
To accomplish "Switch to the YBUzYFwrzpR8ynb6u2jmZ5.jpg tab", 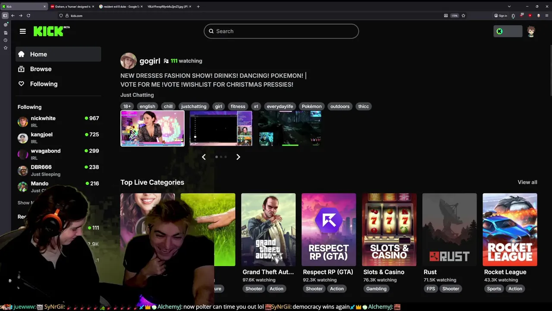I will [x=169, y=6].
